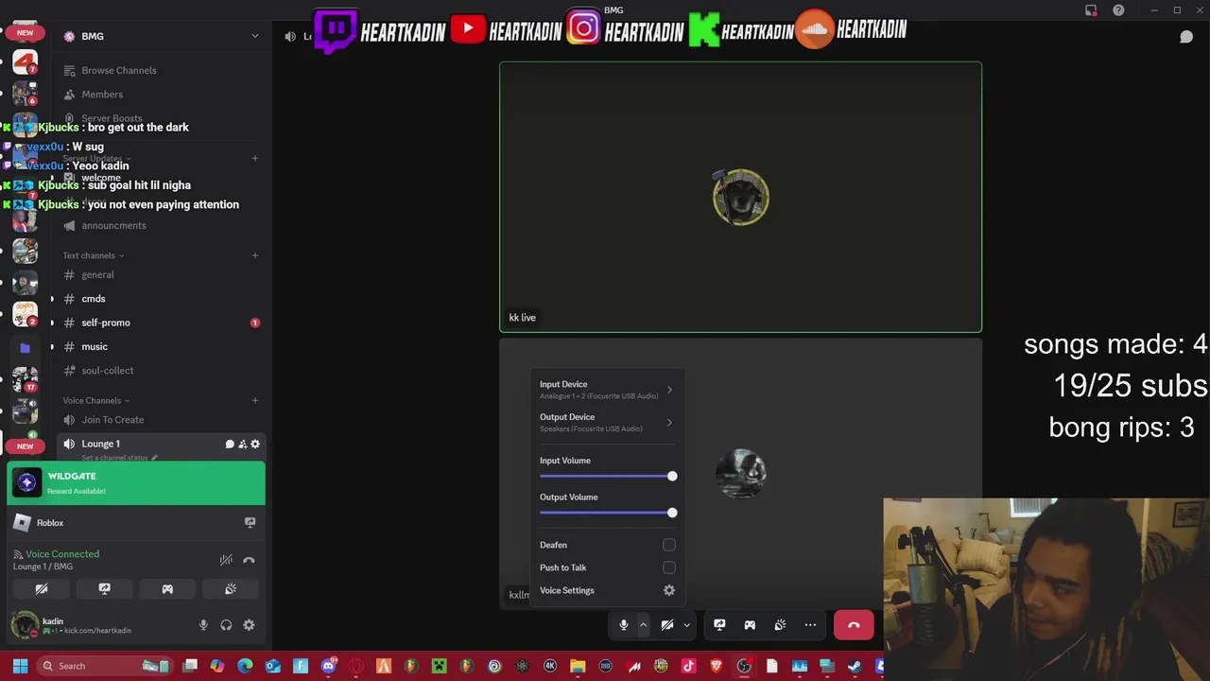The image size is (1210, 681).
Task: Open Steam from Windows taskbar
Action: coord(854,666)
